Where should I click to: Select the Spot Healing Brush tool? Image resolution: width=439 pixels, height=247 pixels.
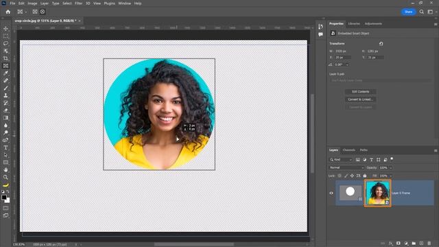5,81
